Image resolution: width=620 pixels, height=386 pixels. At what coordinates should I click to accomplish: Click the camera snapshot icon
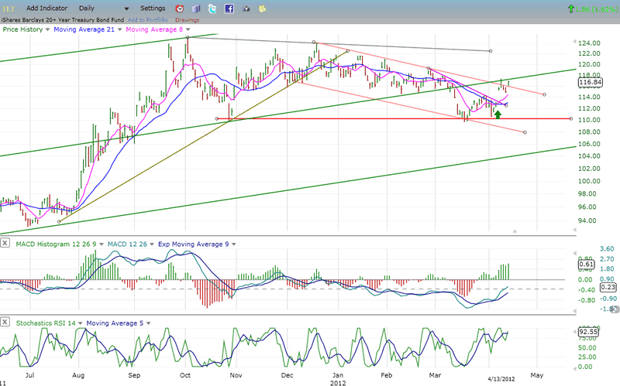[x=246, y=9]
